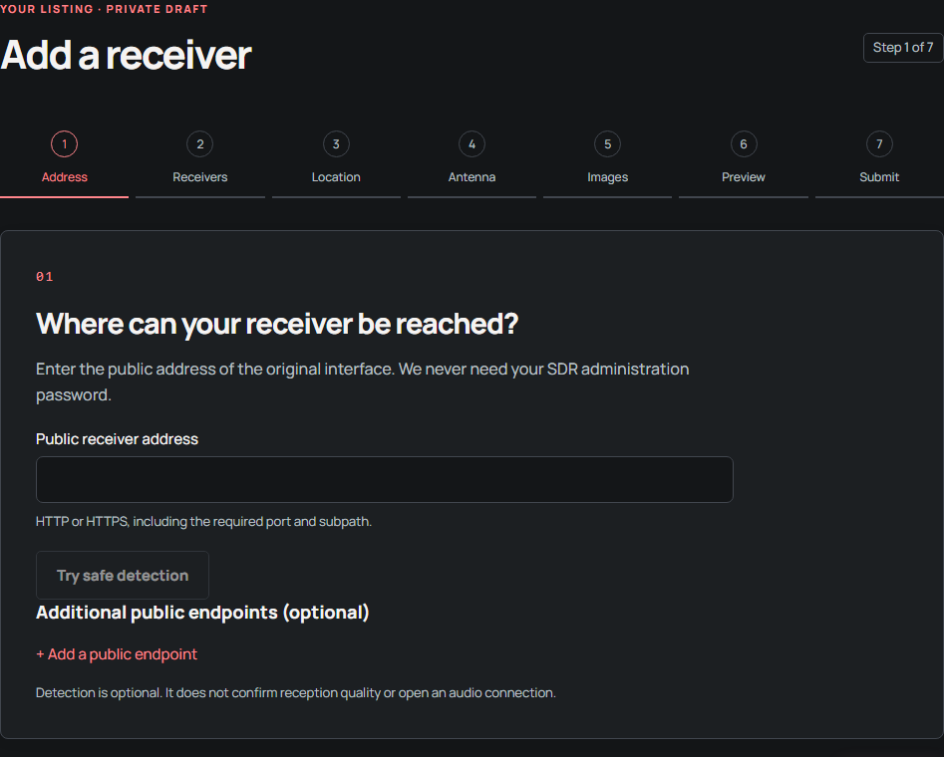This screenshot has height=757, width=944.
Task: Click the 'Public receiver address' label
Action: click(x=117, y=439)
